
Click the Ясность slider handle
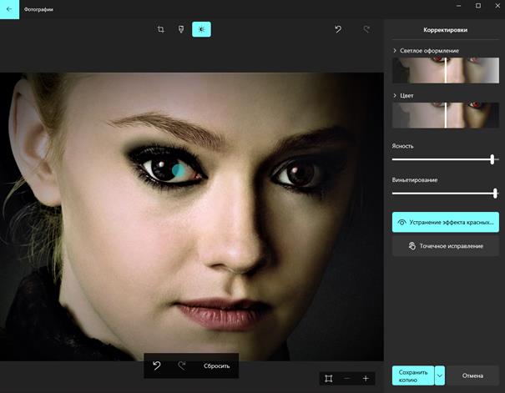click(x=492, y=159)
